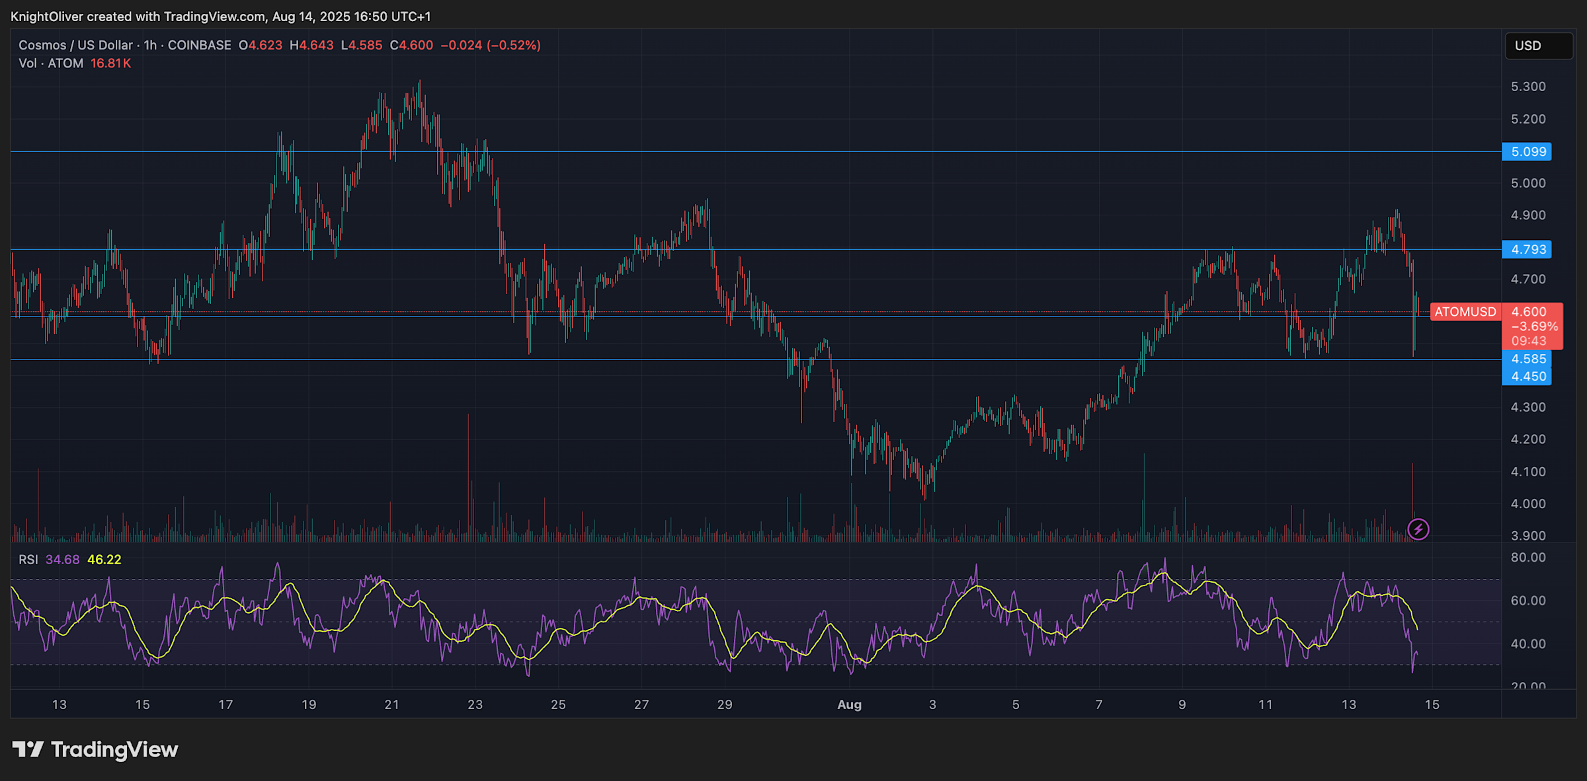Click the 4.450 blue price level label

coord(1527,376)
